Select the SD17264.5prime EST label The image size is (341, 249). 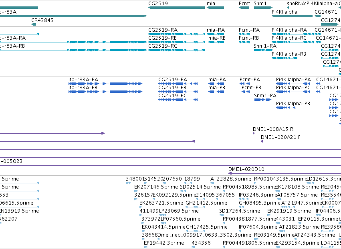(x=240, y=211)
